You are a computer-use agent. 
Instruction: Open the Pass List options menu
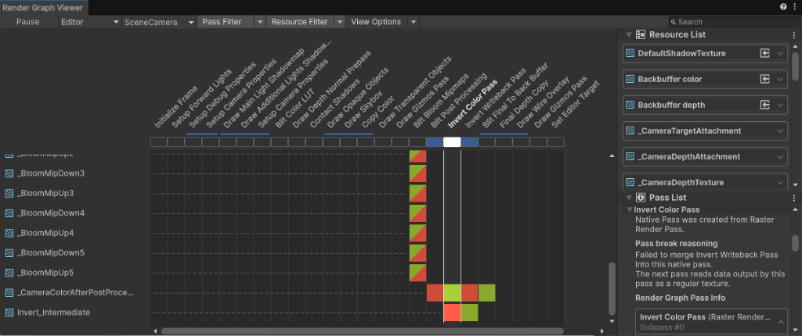coord(794,198)
